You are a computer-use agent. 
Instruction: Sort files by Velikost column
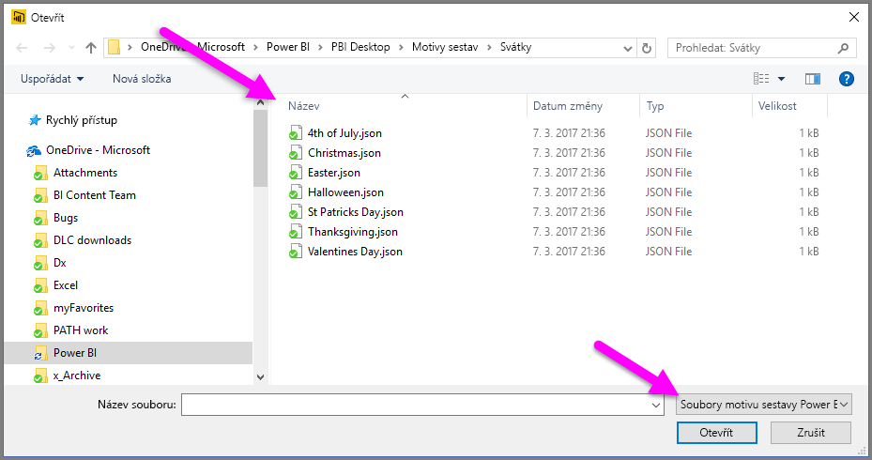point(777,106)
